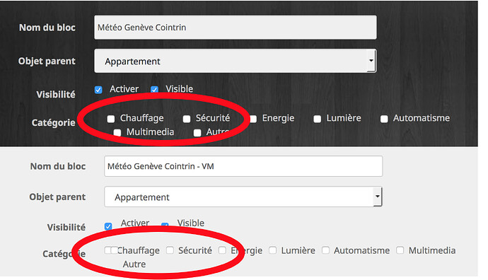This screenshot has height=280, width=488.
Task: Select Multimedia checkbox in light panel
Action: tap(400, 250)
